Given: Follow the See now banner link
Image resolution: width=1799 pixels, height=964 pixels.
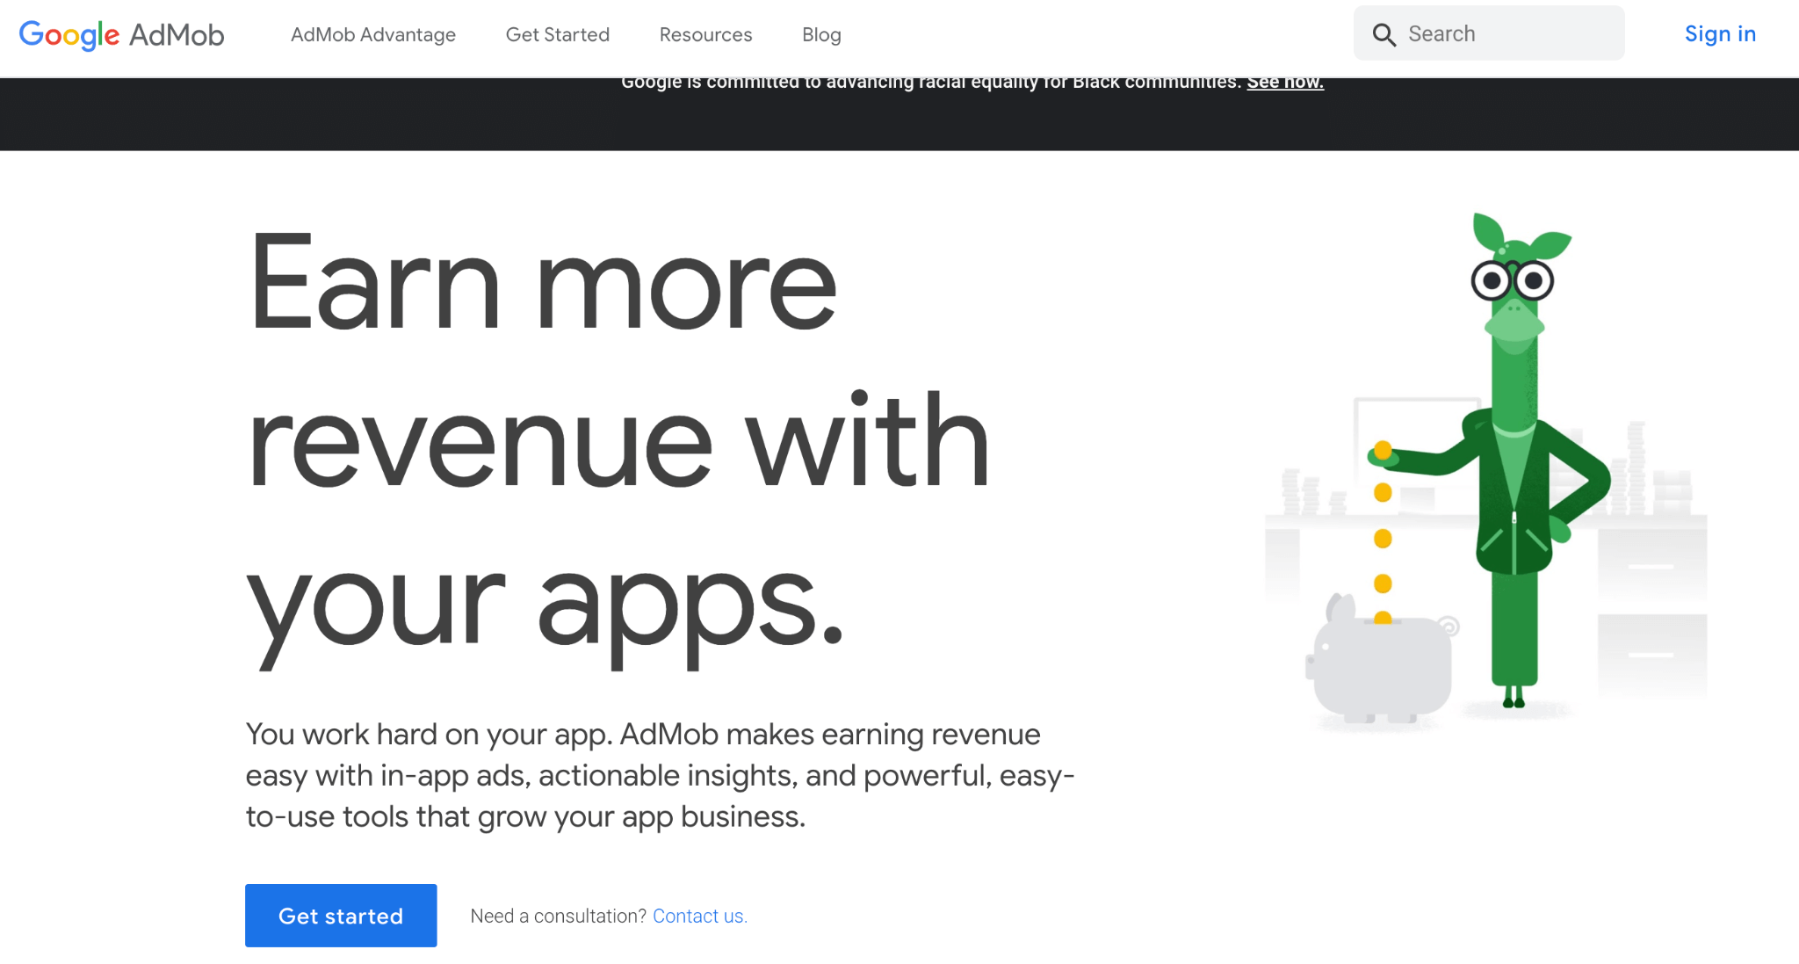Looking at the screenshot, I should 1285,83.
